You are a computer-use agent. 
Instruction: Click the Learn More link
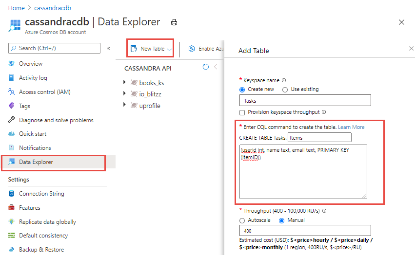pos(351,127)
